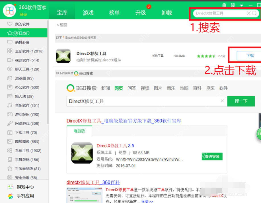Select the 电脑版 tab in result card
The width and height of the screenshot is (261, 203).
point(79,131)
